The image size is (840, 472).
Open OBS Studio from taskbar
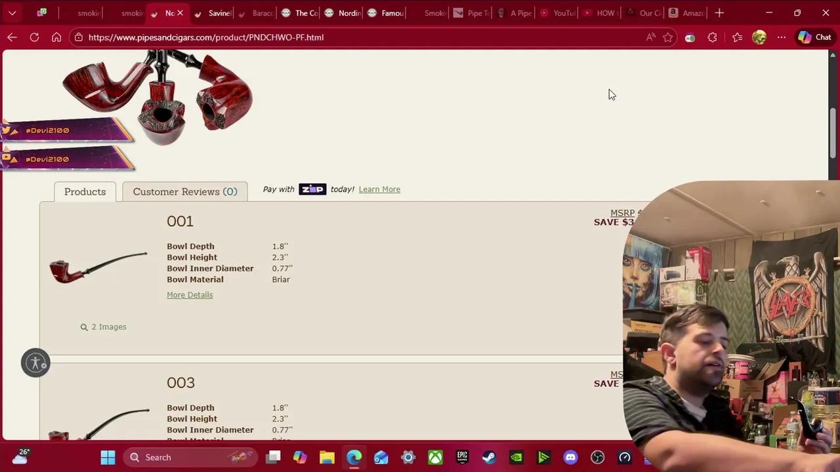click(x=597, y=457)
